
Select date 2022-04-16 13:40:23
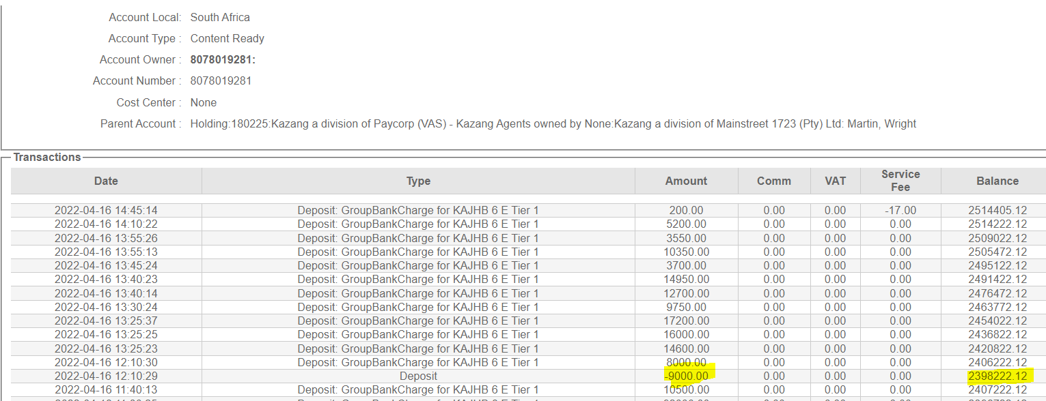coord(106,280)
